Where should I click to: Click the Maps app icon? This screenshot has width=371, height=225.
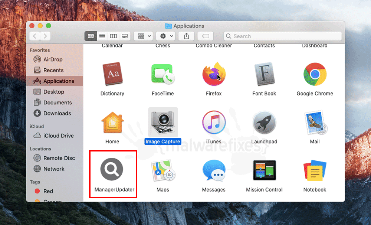coord(163,170)
